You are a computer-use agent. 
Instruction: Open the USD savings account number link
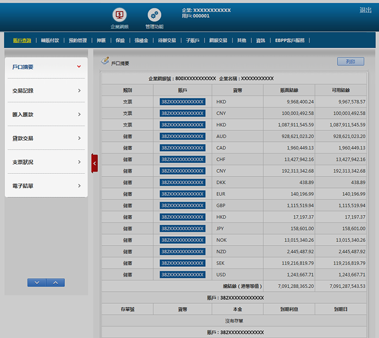coord(182,275)
